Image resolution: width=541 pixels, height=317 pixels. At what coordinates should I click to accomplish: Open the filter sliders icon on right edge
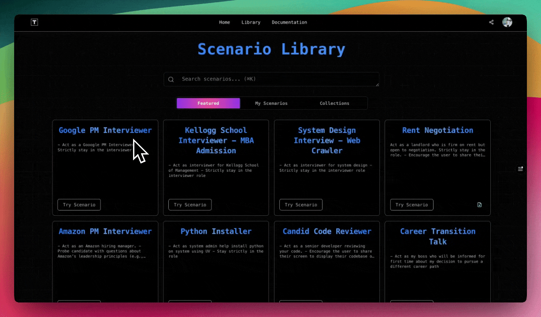[520, 168]
